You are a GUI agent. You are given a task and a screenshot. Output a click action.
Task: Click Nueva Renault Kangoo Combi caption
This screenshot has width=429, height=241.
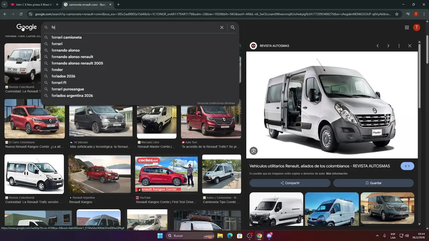point(35,147)
